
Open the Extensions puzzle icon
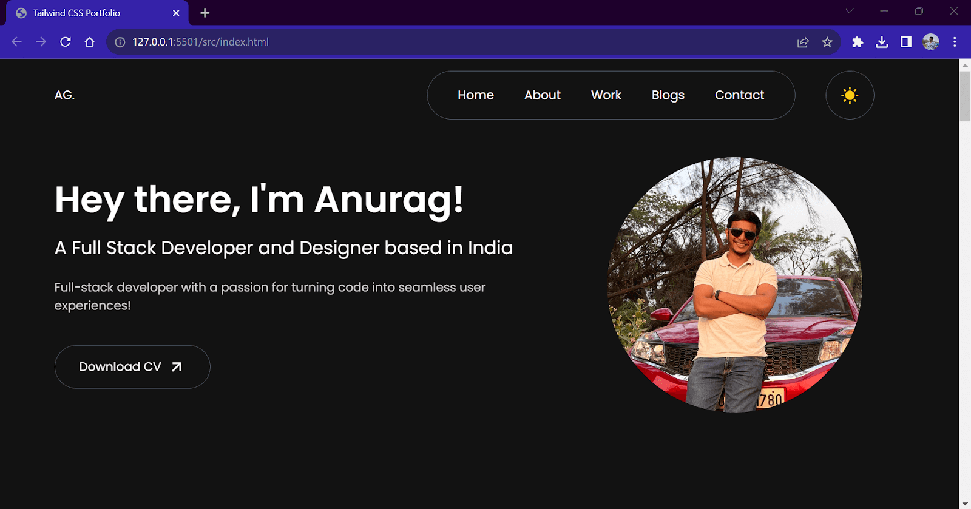click(x=858, y=42)
